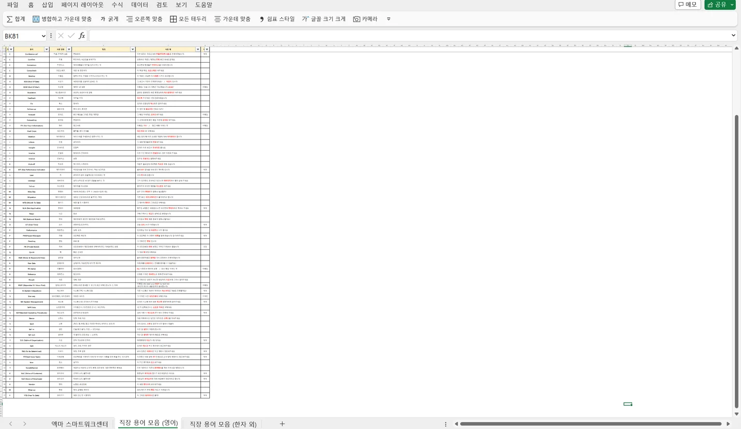
Task: Open the Name Box dropdown arrow
Action: coord(42,36)
